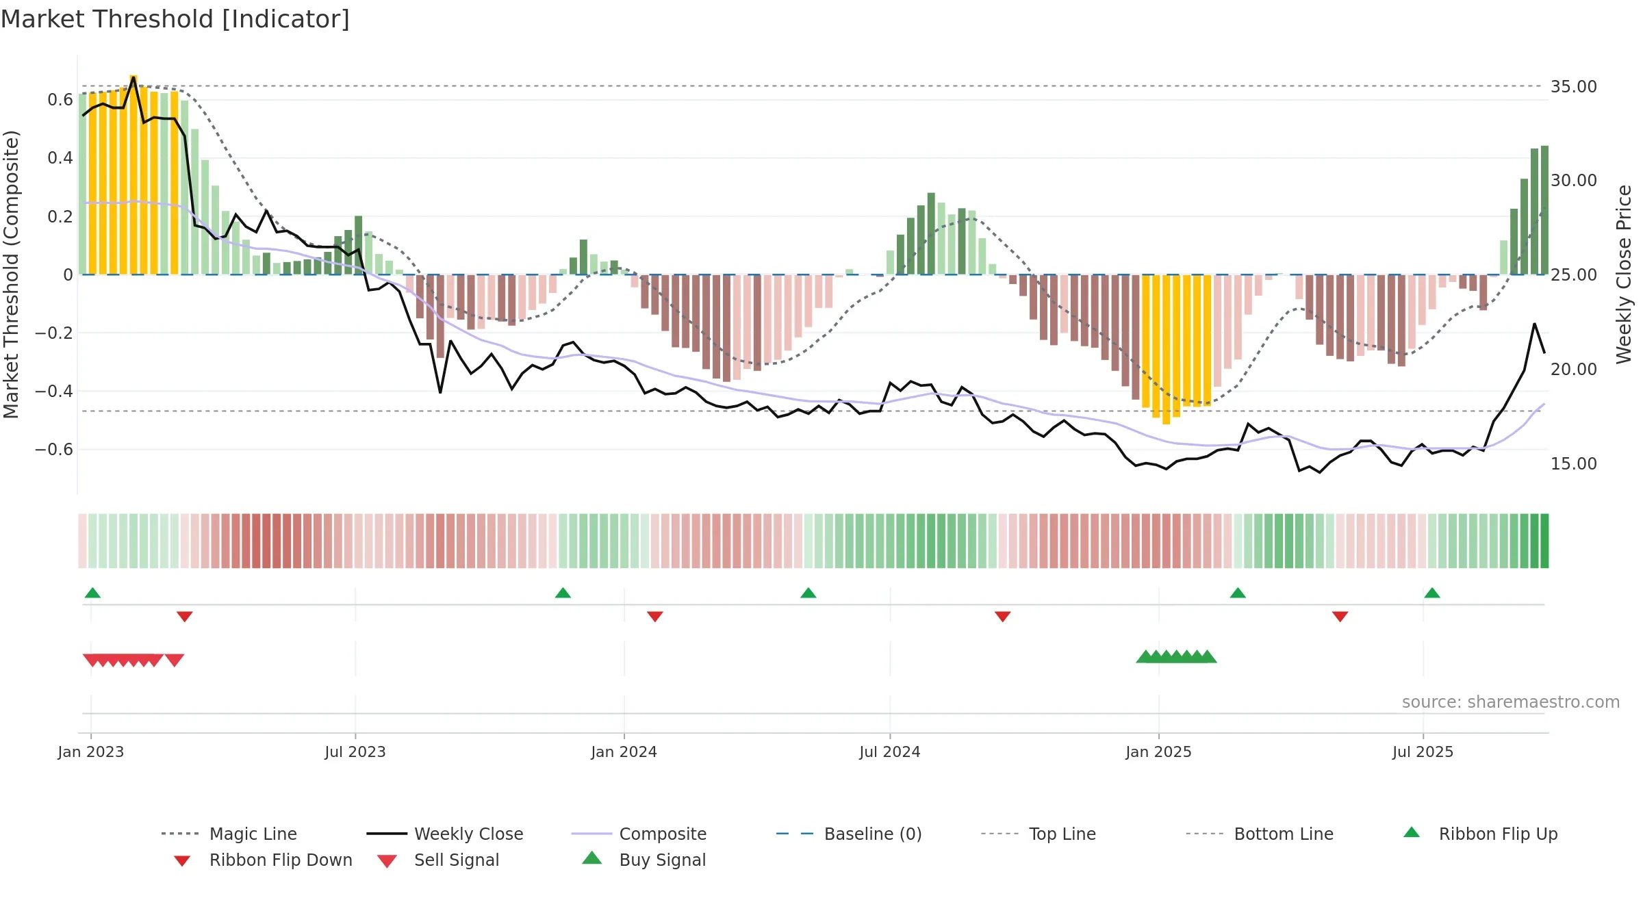Toggle the Buy Signal legend entry
The height and width of the screenshot is (924, 1643).
(x=644, y=860)
